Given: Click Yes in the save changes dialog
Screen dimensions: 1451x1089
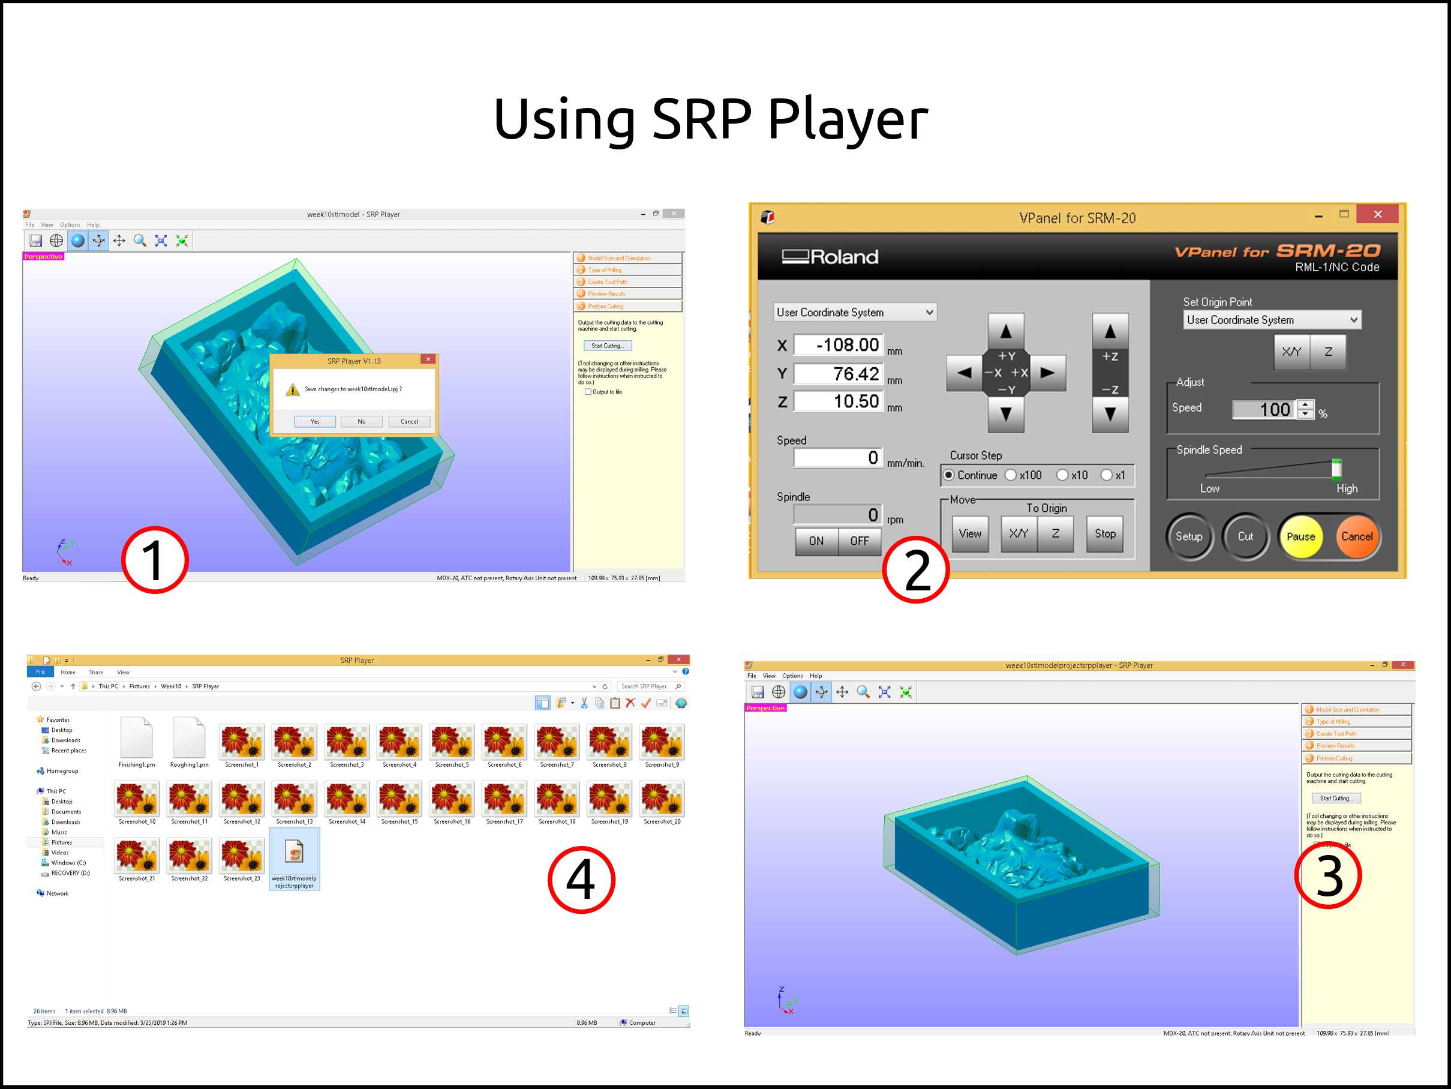Looking at the screenshot, I should [315, 422].
